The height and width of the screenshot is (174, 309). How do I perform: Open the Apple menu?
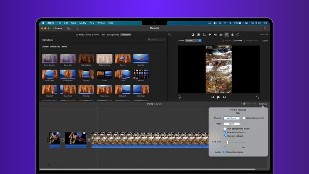click(x=43, y=23)
